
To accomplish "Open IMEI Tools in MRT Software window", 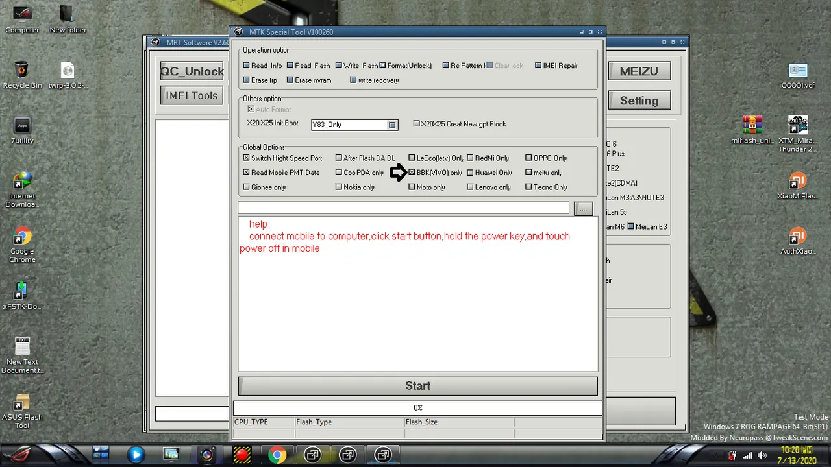I will pyautogui.click(x=192, y=95).
